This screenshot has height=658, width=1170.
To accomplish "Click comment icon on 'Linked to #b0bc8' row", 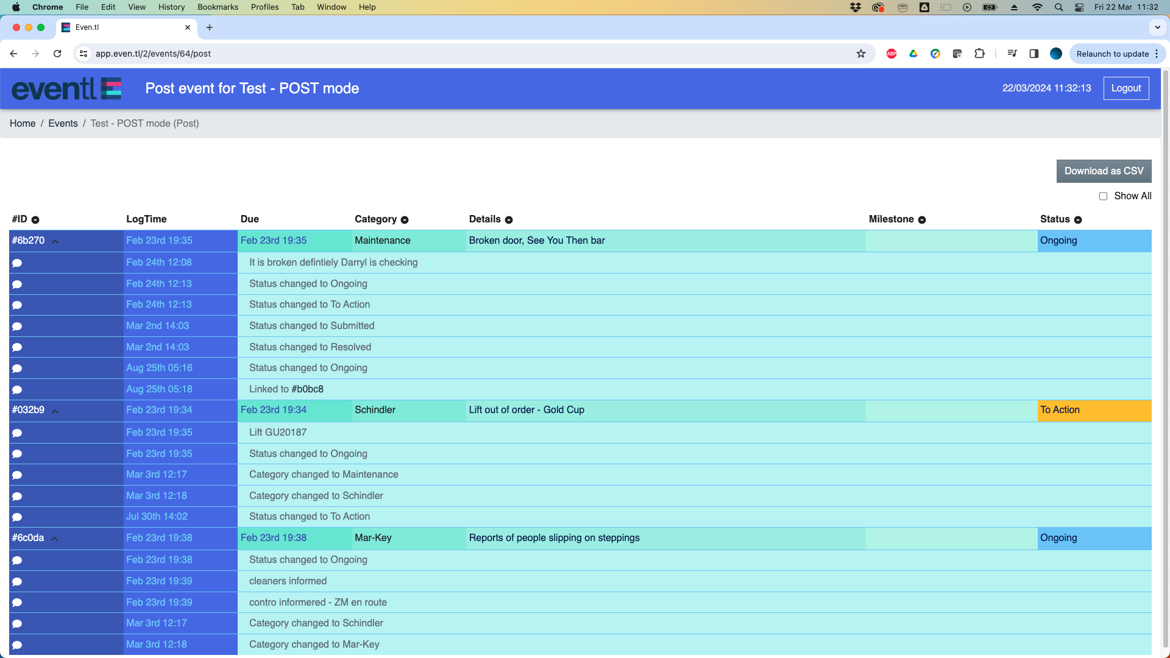I will tap(17, 390).
